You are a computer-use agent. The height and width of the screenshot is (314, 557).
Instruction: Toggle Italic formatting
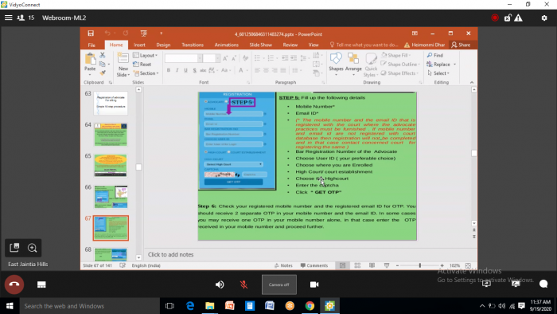[x=177, y=70]
